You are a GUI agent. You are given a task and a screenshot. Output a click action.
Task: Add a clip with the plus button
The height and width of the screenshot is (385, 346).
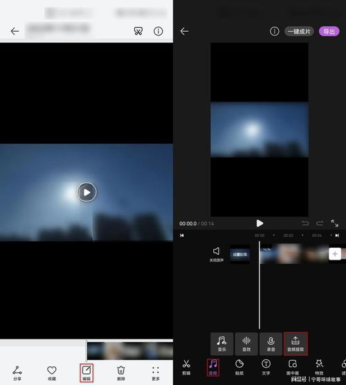click(x=335, y=254)
